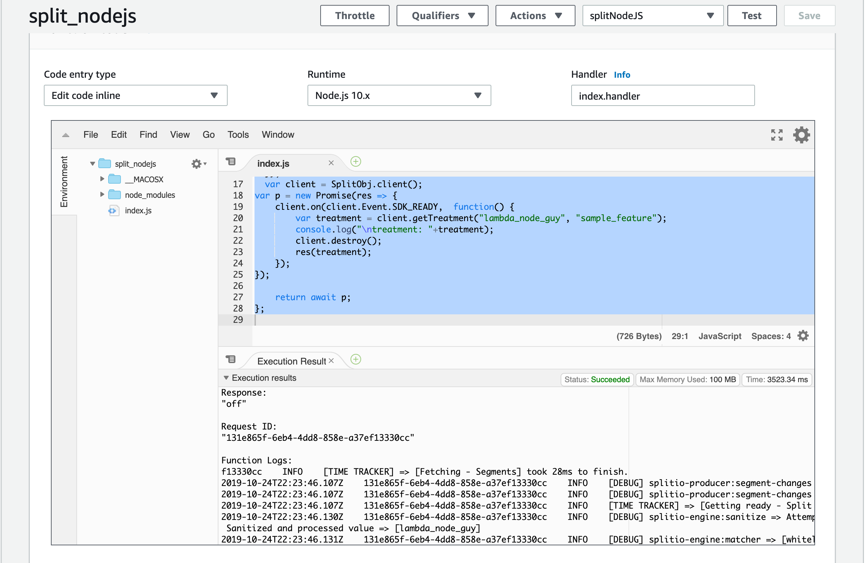Open console pane tab list icon
The height and width of the screenshot is (563, 866).
click(231, 359)
